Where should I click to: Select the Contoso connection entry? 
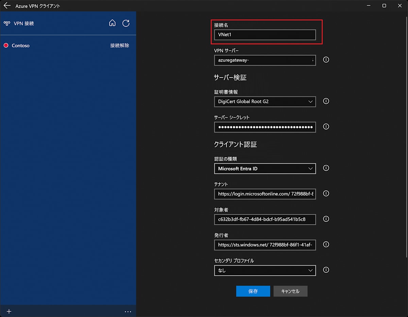68,46
